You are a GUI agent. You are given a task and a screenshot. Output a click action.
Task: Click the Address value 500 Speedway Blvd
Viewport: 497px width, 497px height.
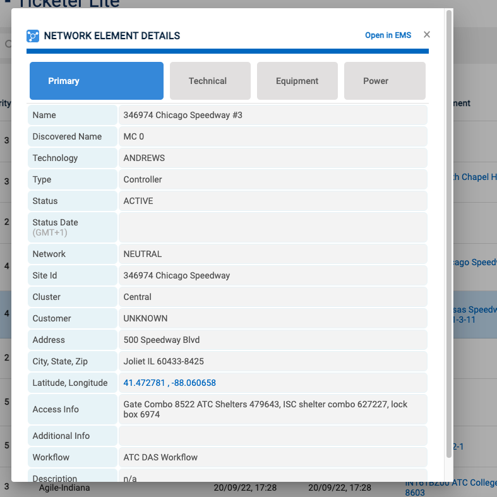coord(162,340)
